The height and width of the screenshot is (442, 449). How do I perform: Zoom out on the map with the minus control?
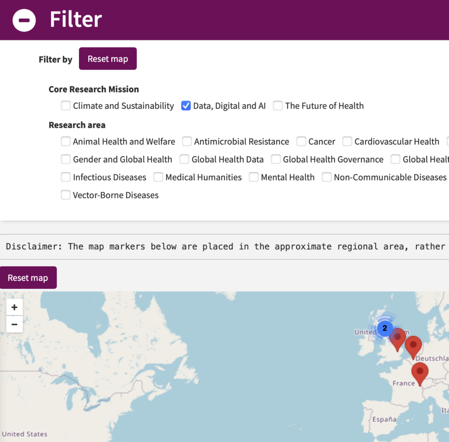click(14, 324)
